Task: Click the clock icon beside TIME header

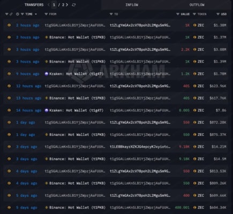Action: point(18,14)
